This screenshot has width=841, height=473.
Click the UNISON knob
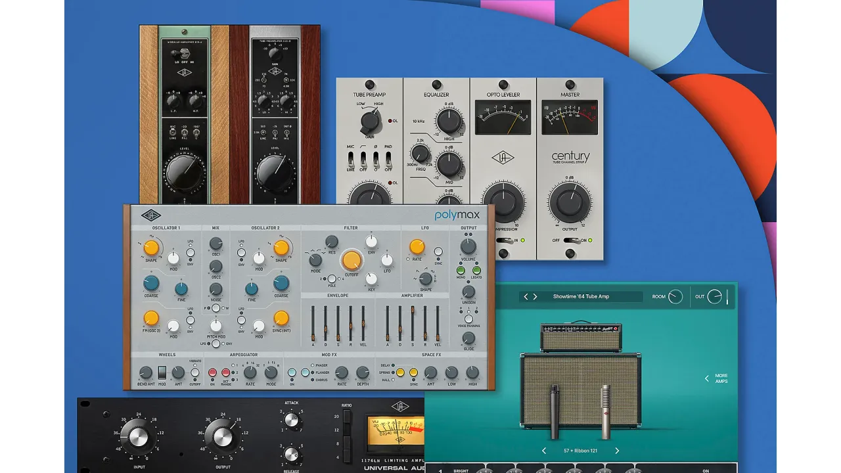pos(468,292)
